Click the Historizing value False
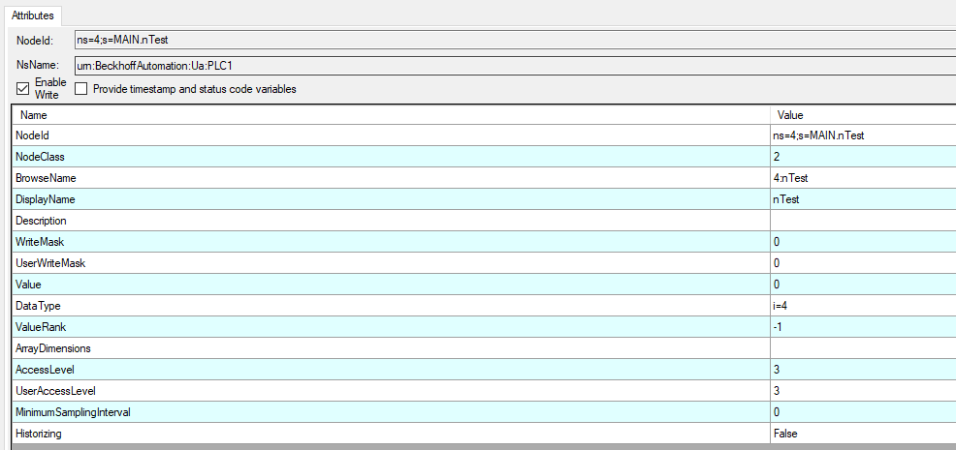 click(x=785, y=434)
